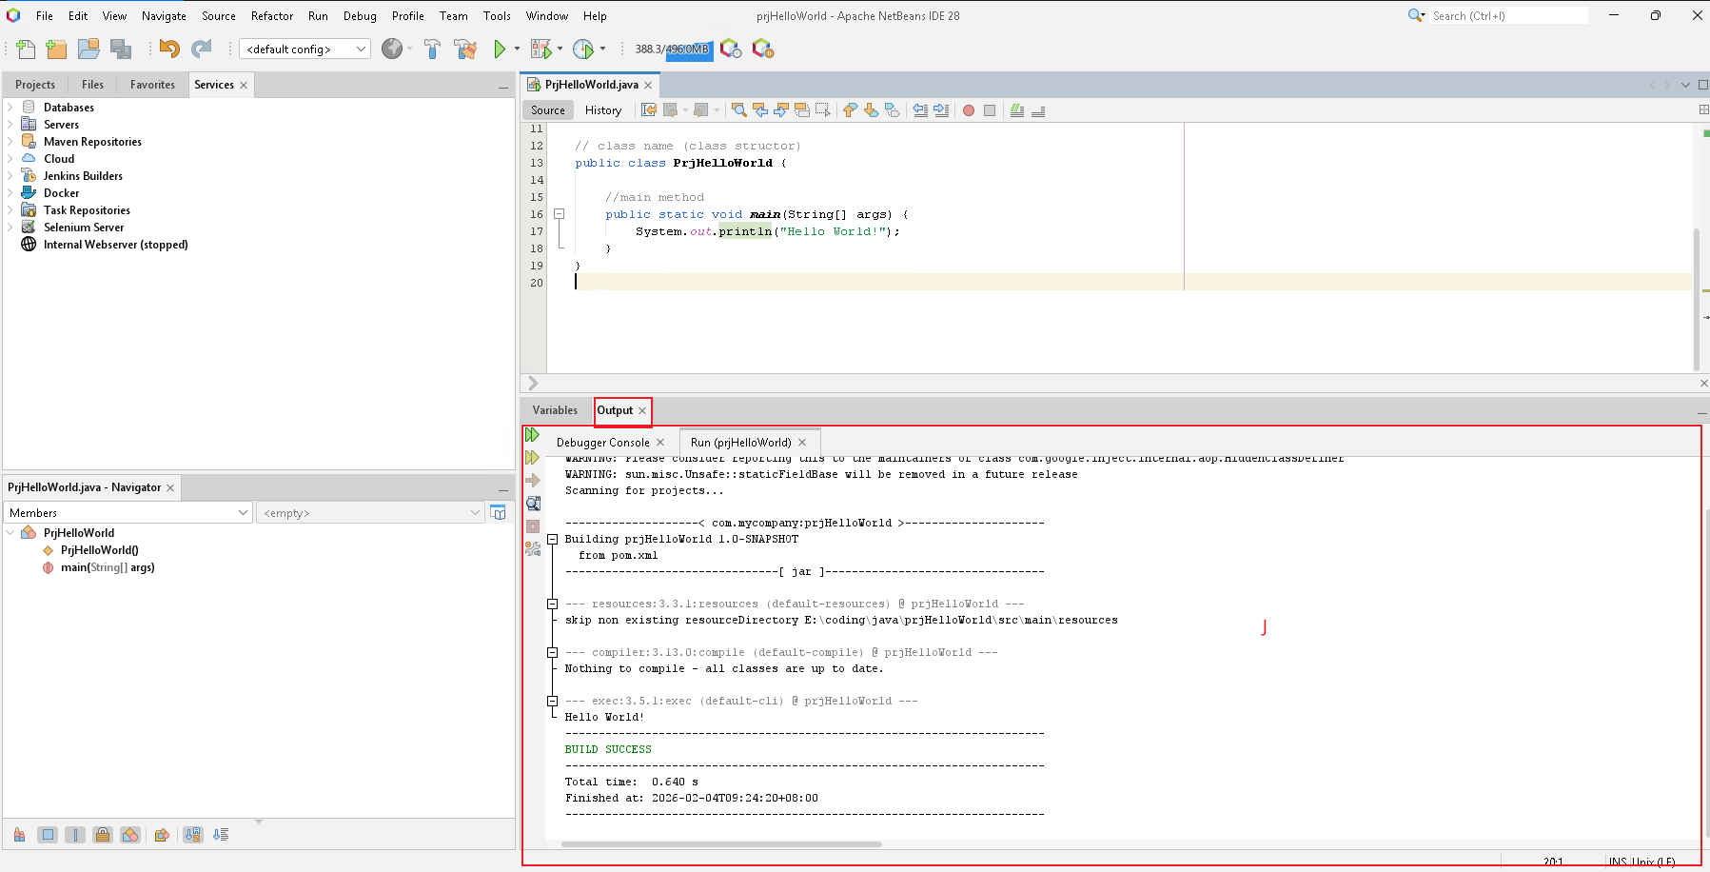Image resolution: width=1710 pixels, height=872 pixels.
Task: Click the Build Project hammer icon
Action: click(x=433, y=50)
